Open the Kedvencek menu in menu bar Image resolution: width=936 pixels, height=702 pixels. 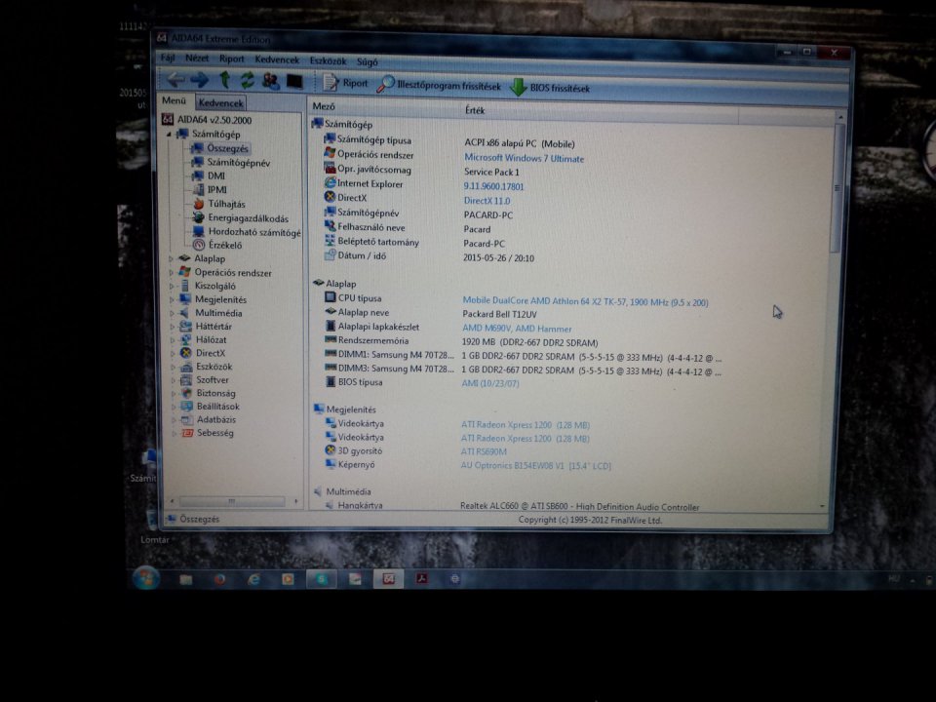coord(277,59)
